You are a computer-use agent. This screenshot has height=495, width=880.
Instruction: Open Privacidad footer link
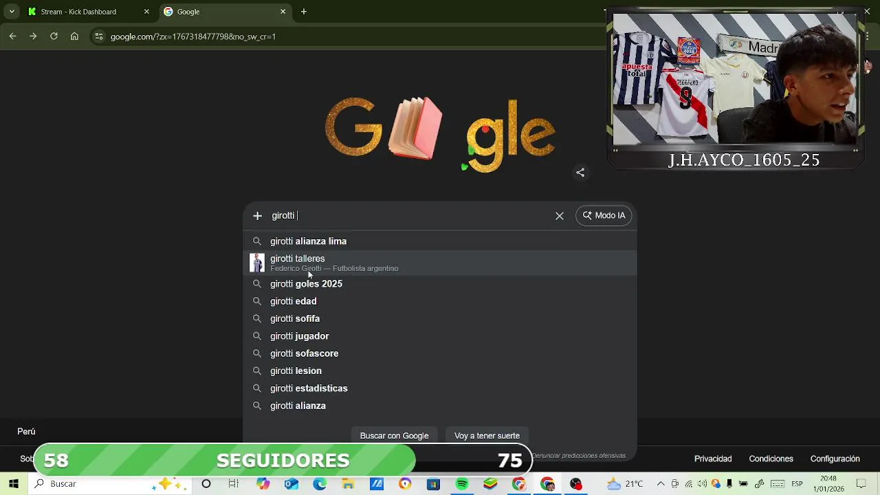tap(713, 459)
